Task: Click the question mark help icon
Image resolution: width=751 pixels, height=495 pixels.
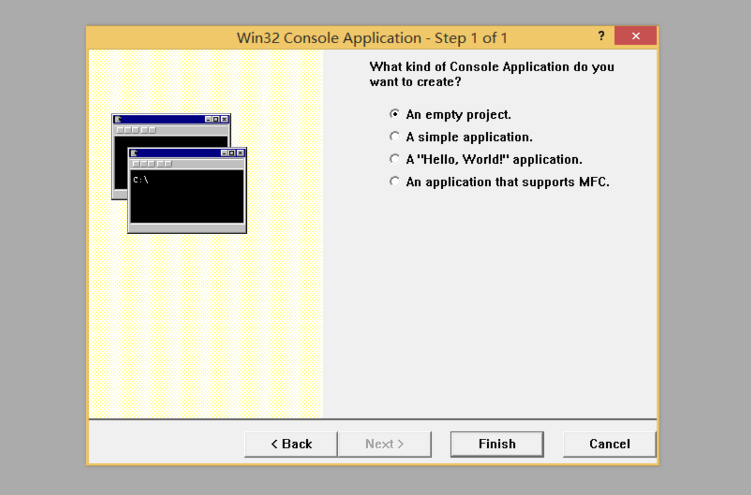Action: click(x=601, y=36)
